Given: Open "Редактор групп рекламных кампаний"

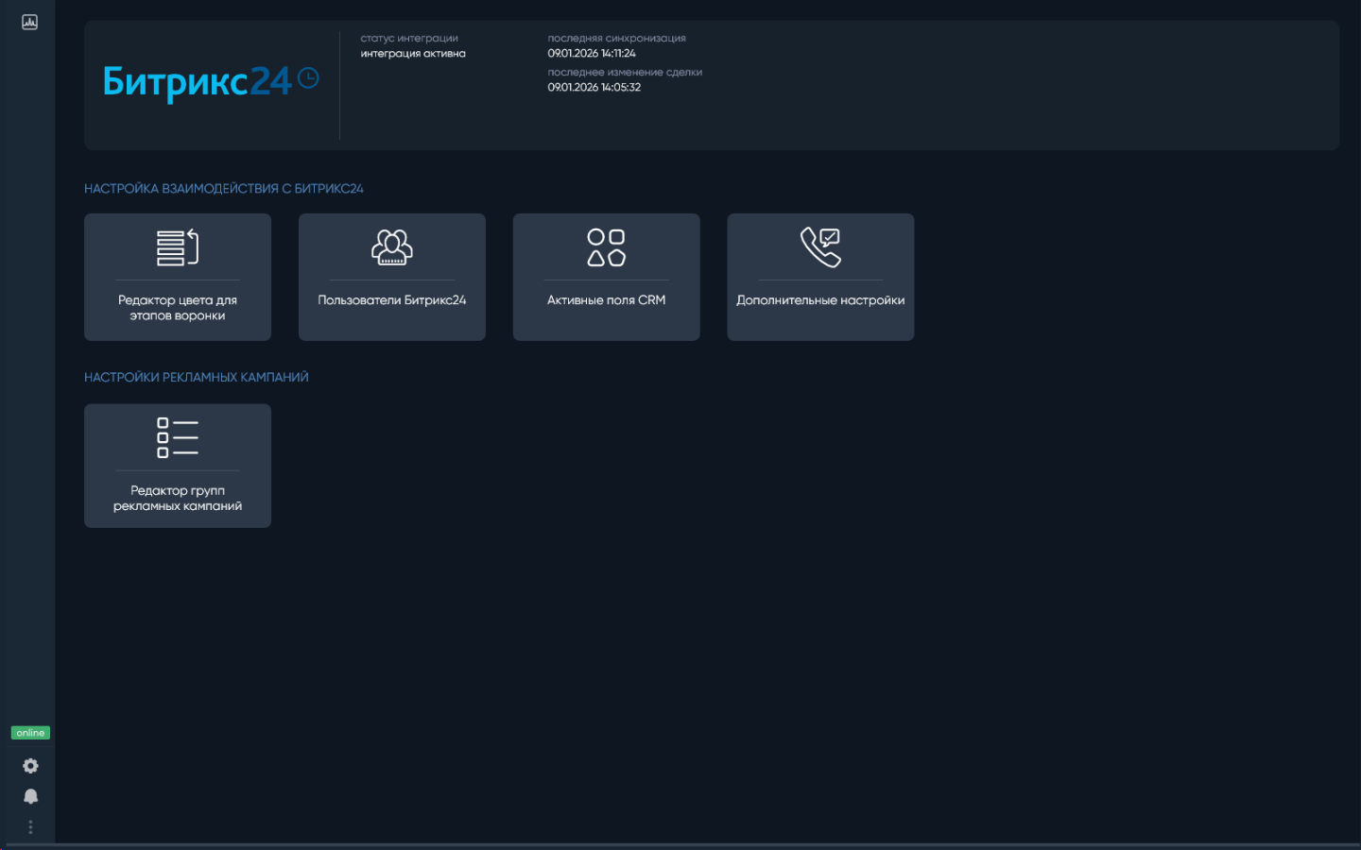Looking at the screenshot, I should 178,498.
